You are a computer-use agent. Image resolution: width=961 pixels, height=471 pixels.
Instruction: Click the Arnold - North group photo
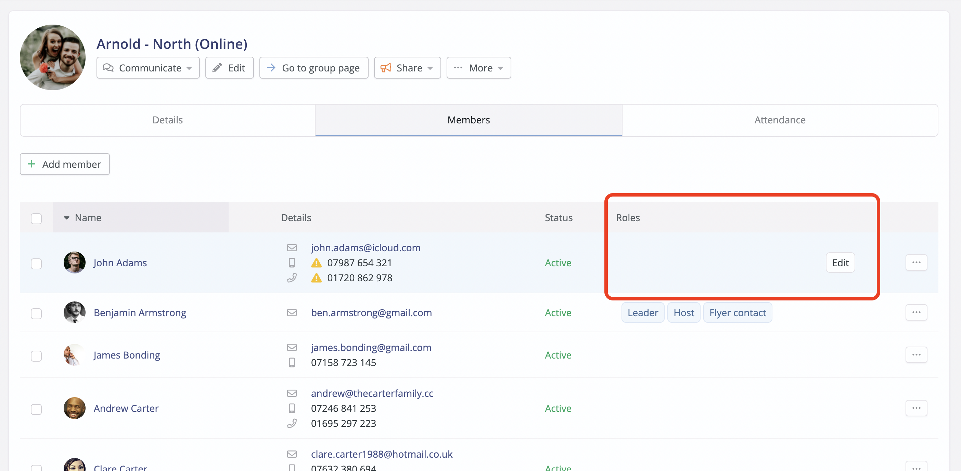pos(53,57)
